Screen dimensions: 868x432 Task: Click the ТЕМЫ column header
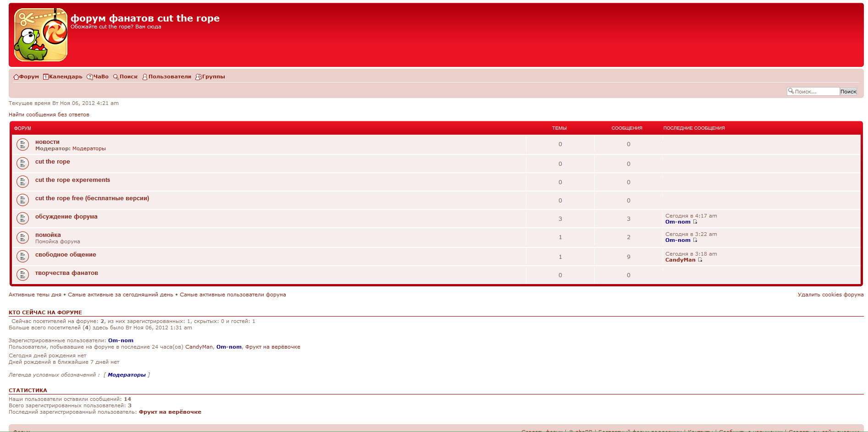[559, 128]
